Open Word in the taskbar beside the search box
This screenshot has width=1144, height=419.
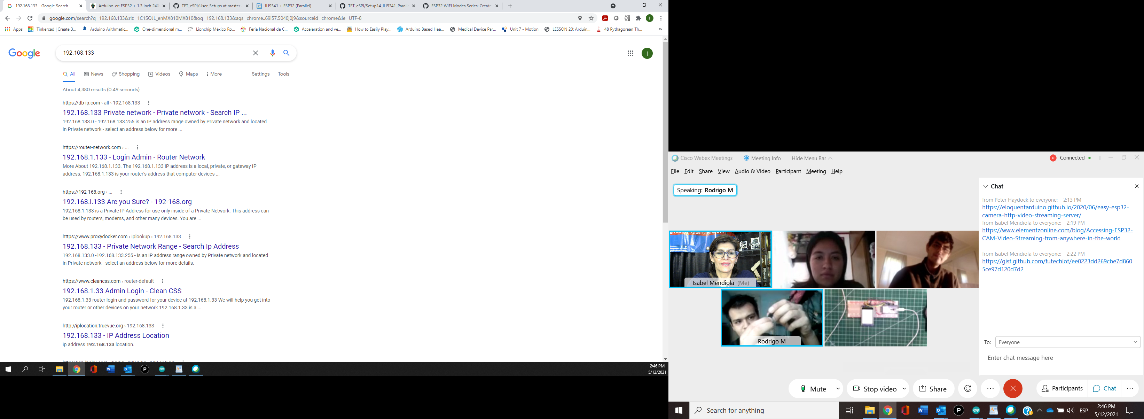923,411
